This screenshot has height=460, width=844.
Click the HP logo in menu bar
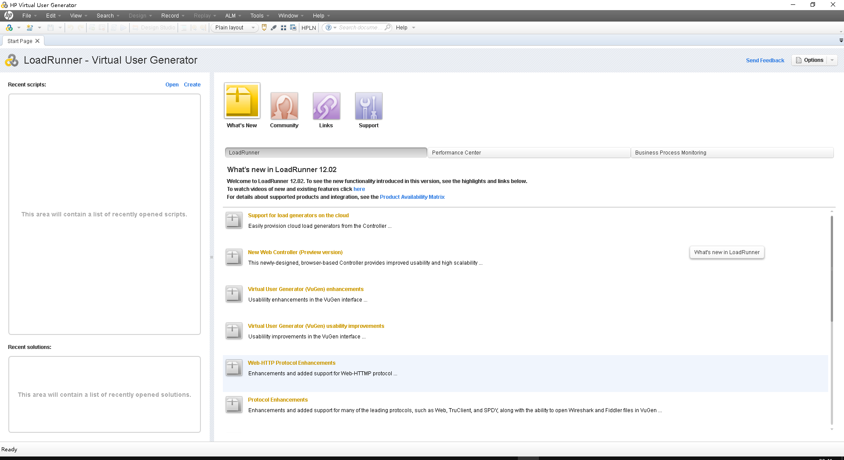point(9,16)
